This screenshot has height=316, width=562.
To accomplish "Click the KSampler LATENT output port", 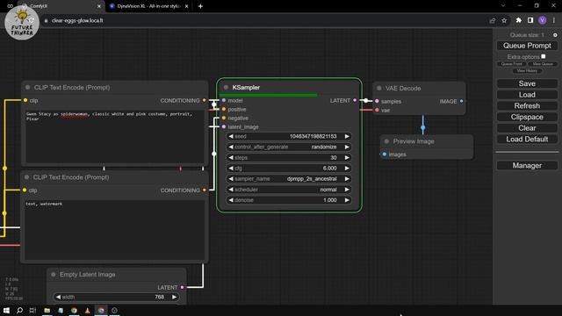I will click(355, 100).
